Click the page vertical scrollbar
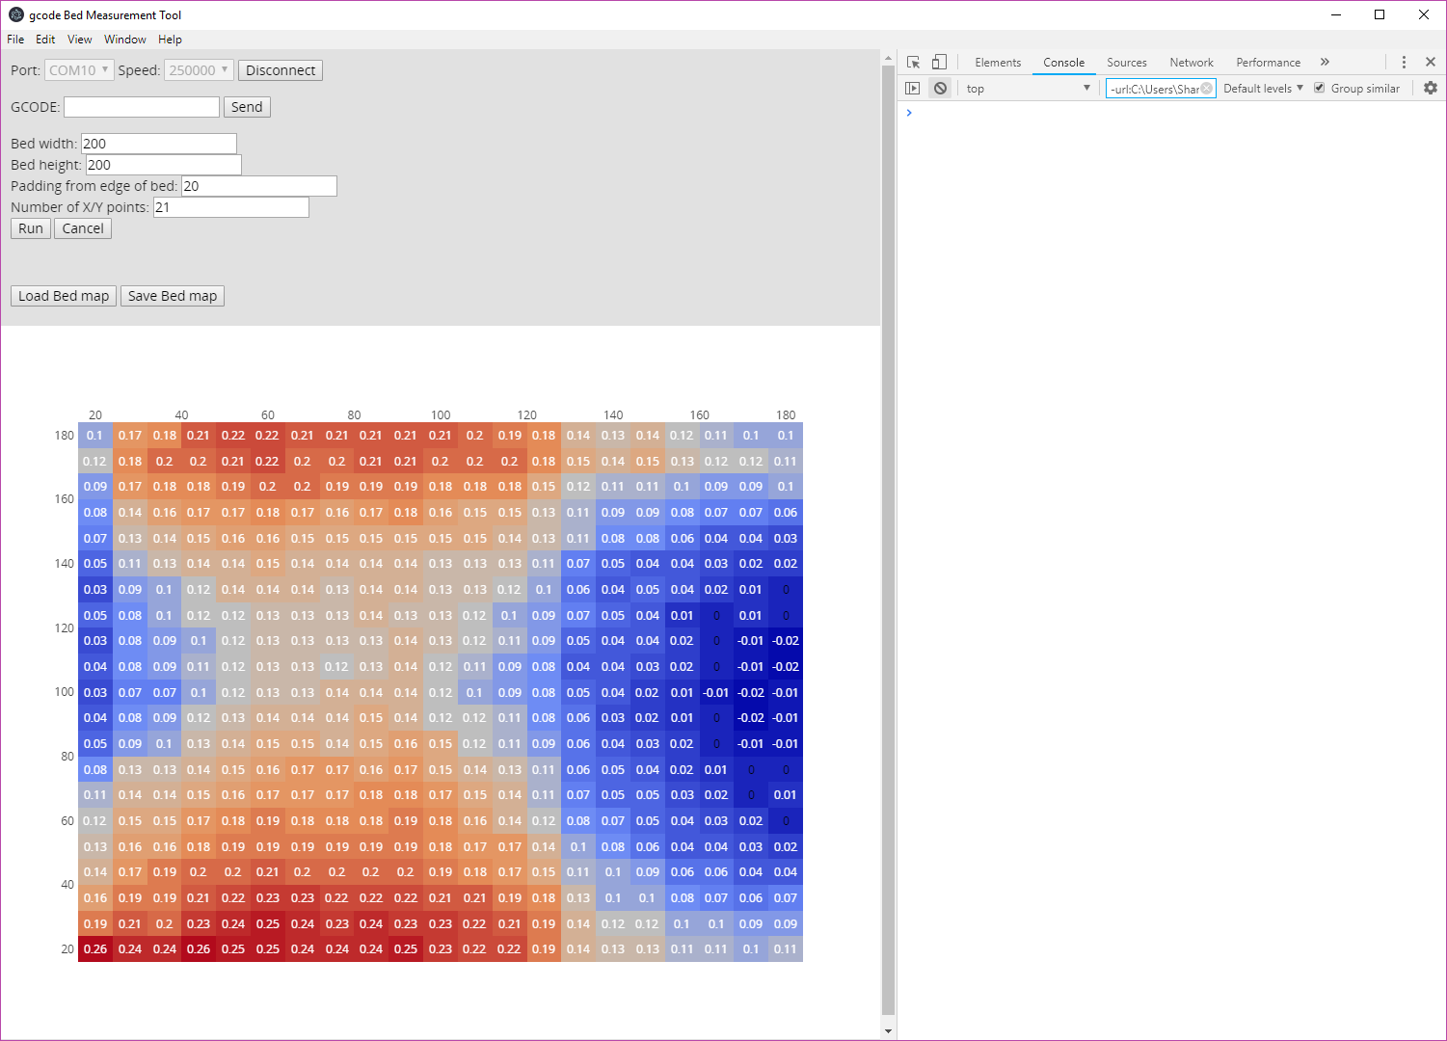This screenshot has width=1447, height=1041. coord(889,540)
